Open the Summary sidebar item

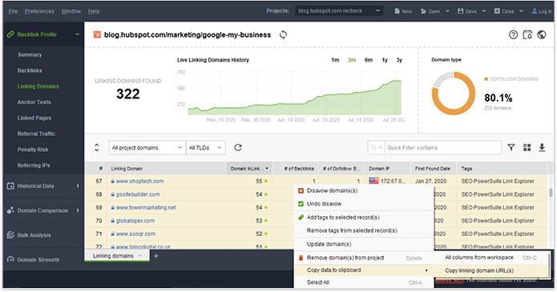30,54
